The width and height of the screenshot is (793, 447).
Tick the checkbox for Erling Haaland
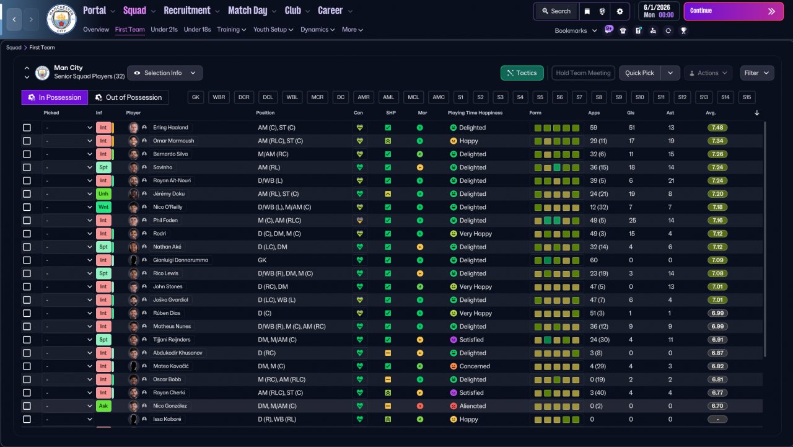pos(27,128)
